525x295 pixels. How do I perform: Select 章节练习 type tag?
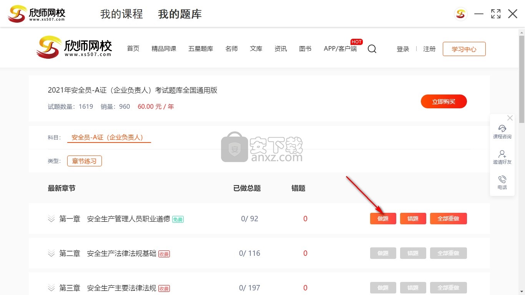coord(85,161)
